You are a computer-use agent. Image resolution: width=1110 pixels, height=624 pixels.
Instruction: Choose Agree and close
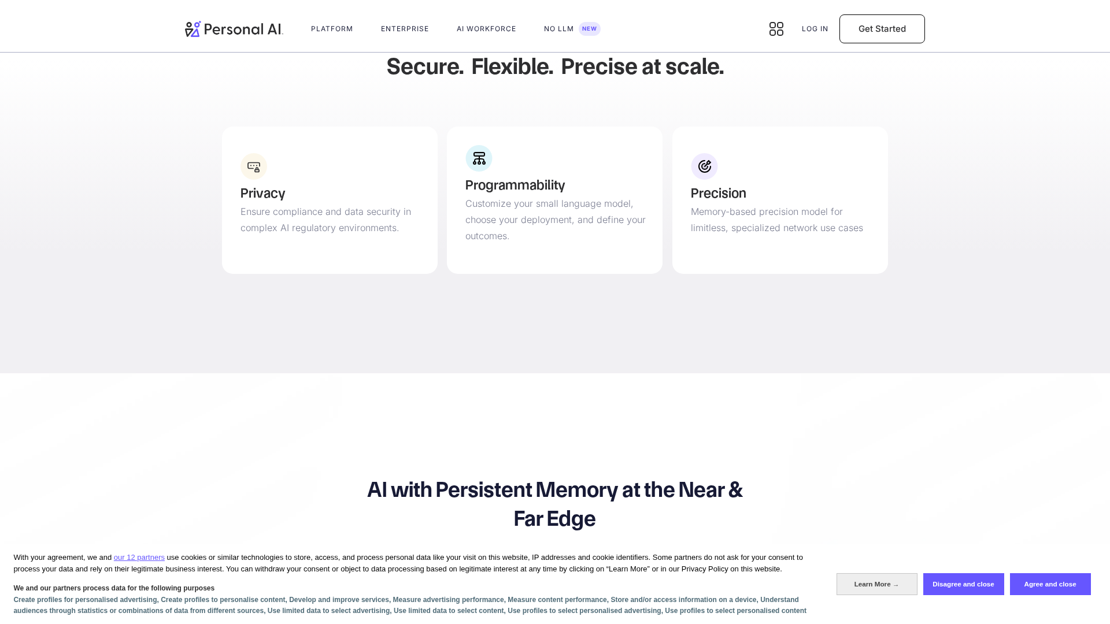click(x=1050, y=584)
